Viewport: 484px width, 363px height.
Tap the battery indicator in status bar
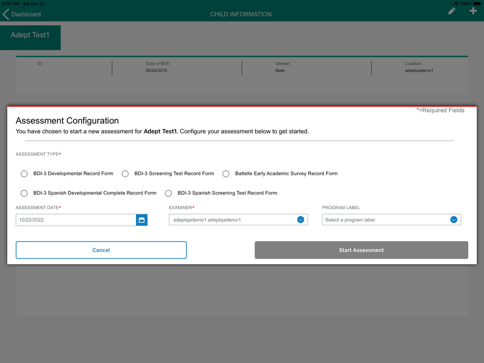coord(477,4)
